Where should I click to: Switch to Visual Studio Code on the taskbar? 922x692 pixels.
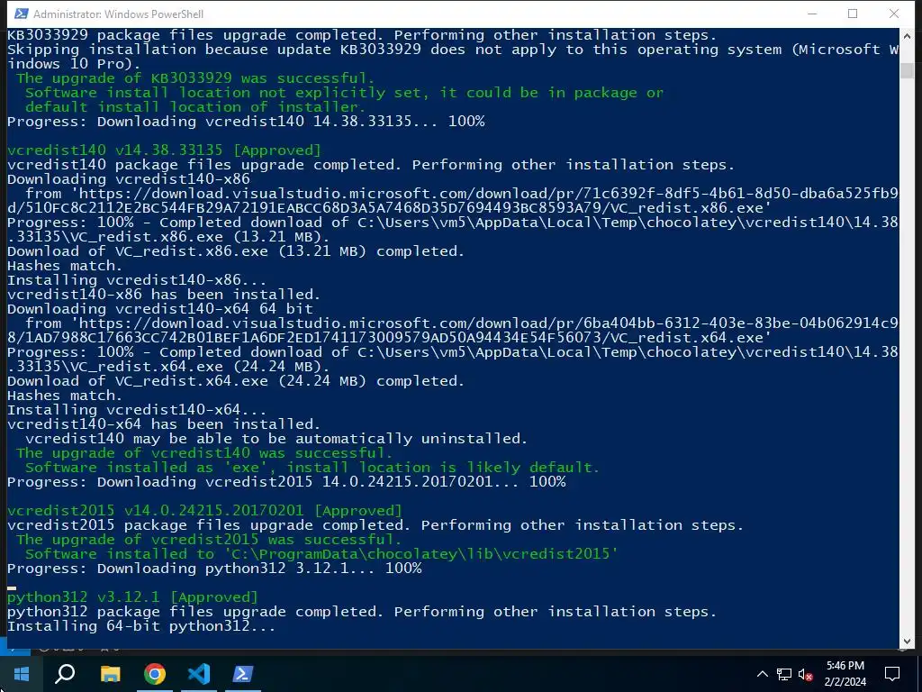tap(199, 674)
